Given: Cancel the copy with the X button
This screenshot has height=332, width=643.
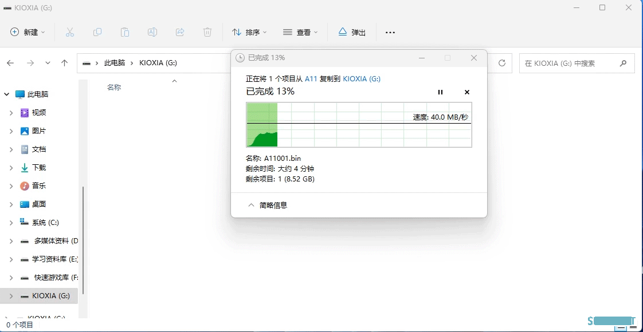Looking at the screenshot, I should click(466, 92).
